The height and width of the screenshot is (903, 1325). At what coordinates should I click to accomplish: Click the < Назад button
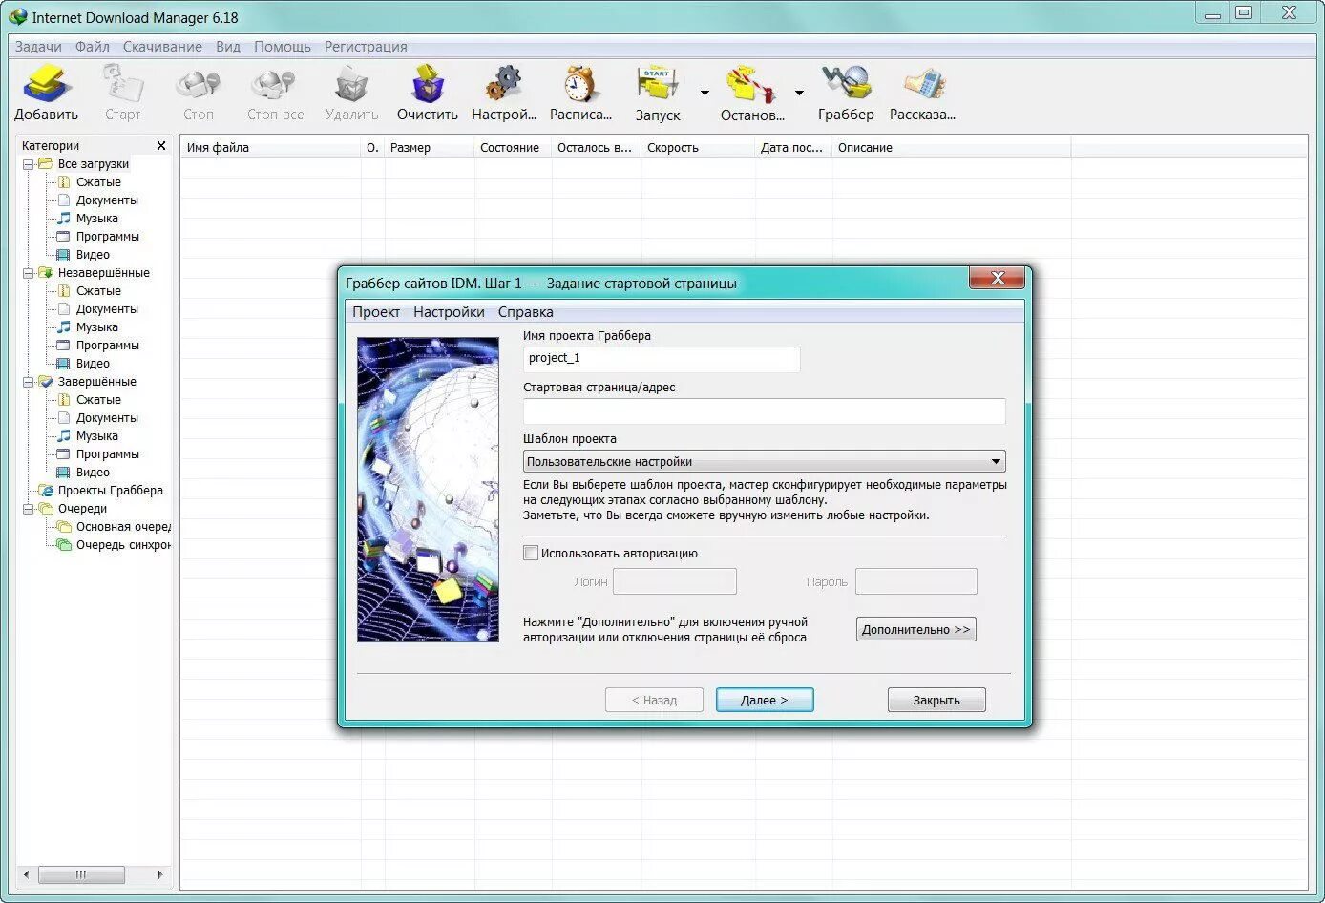[x=654, y=700]
